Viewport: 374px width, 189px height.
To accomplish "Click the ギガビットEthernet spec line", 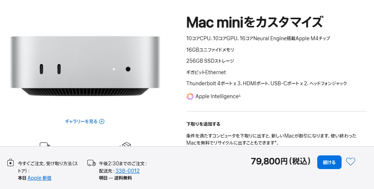I will click(206, 72).
